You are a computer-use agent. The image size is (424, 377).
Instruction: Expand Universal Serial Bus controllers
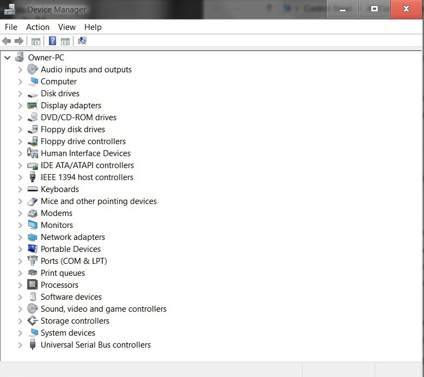coord(20,345)
